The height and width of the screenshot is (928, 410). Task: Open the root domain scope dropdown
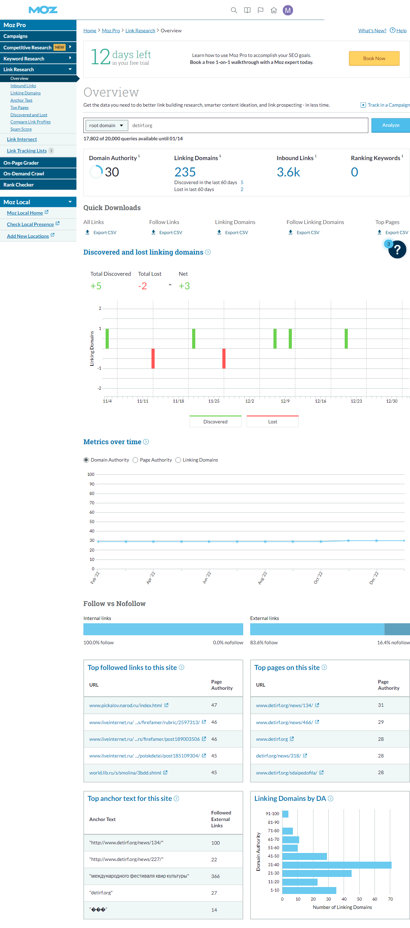106,125
